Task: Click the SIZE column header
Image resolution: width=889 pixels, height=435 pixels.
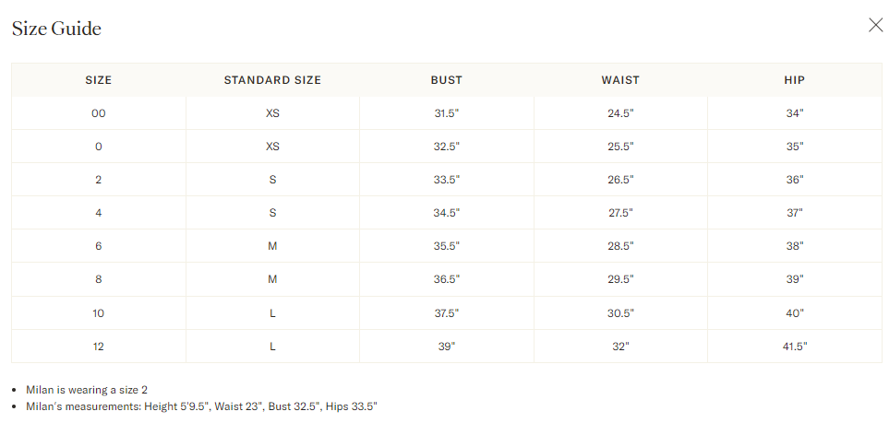Action: (98, 80)
